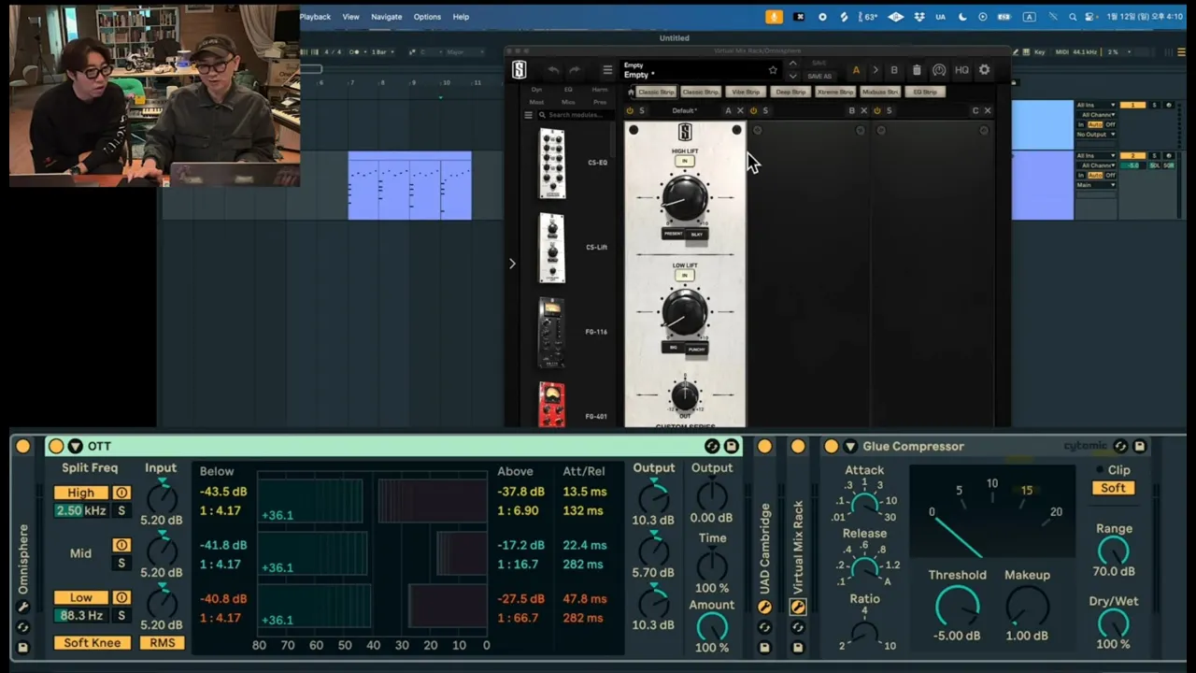The height and width of the screenshot is (673, 1196).
Task: Open the meter dial icon in rack header
Action: pos(939,70)
